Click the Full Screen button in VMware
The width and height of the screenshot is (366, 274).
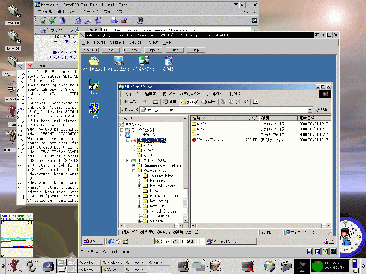point(132,50)
